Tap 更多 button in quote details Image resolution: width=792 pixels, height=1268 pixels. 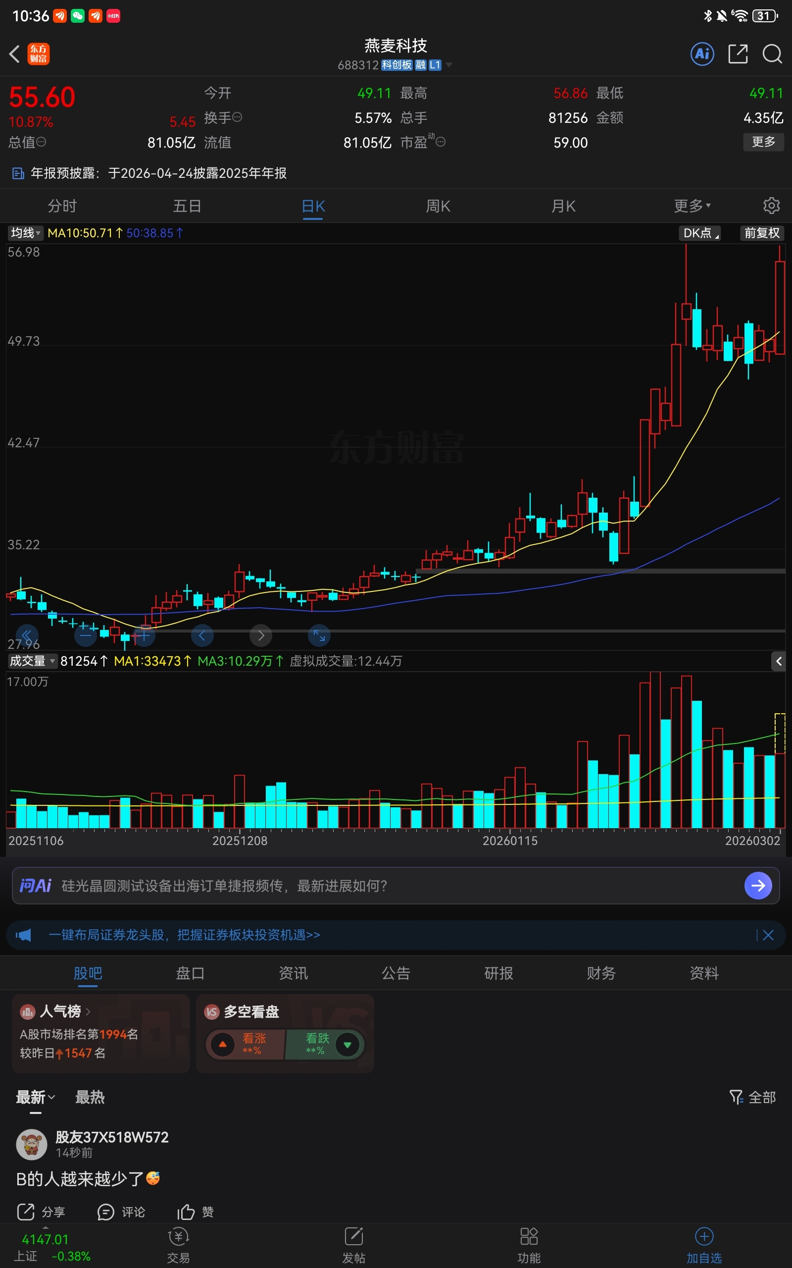pos(763,142)
